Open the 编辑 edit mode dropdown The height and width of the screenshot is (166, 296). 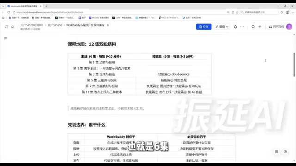pyautogui.click(x=222, y=27)
